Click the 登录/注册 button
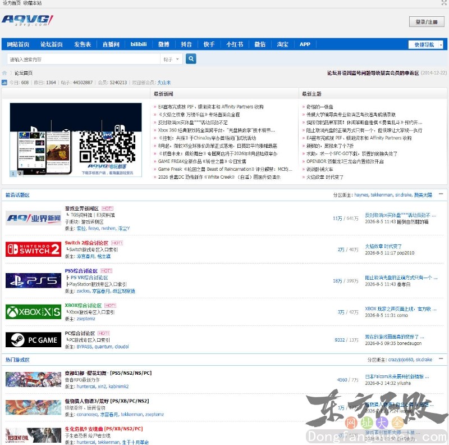This screenshot has width=449, height=445. [427, 22]
